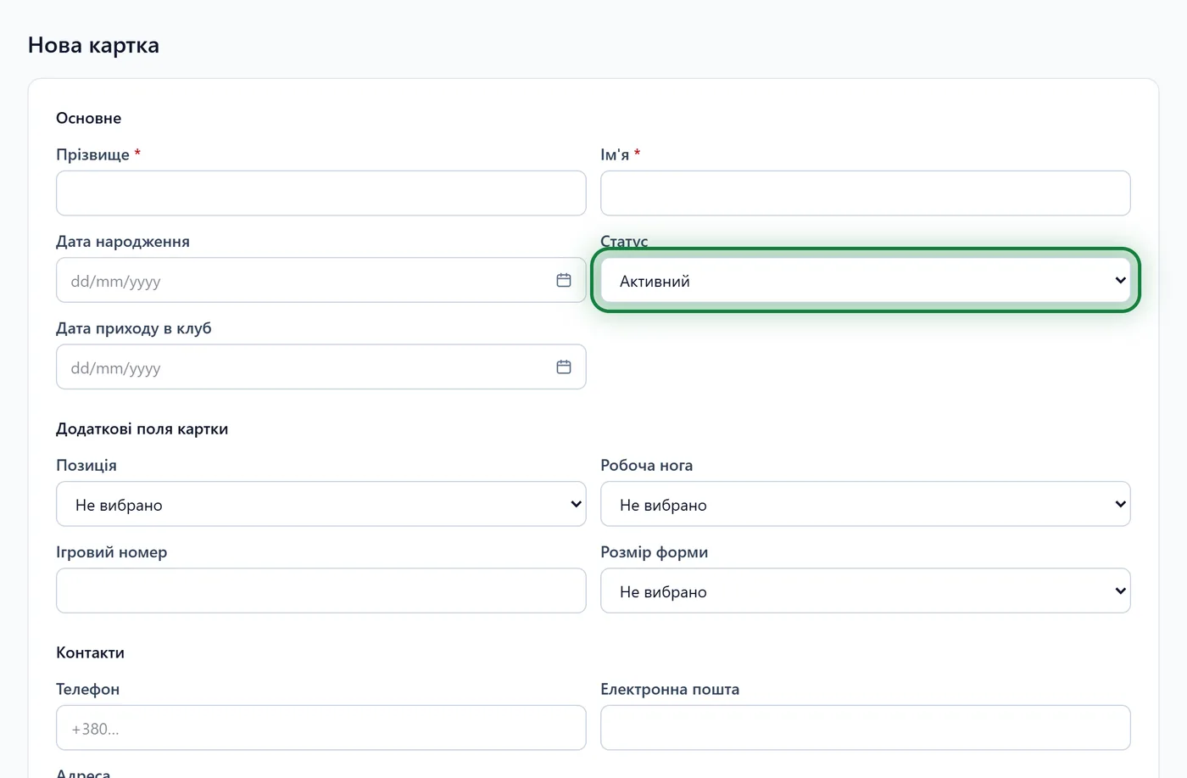This screenshot has width=1187, height=778.
Task: Click the Дата народження dd/mm/yyyy placeholder
Action: (116, 281)
